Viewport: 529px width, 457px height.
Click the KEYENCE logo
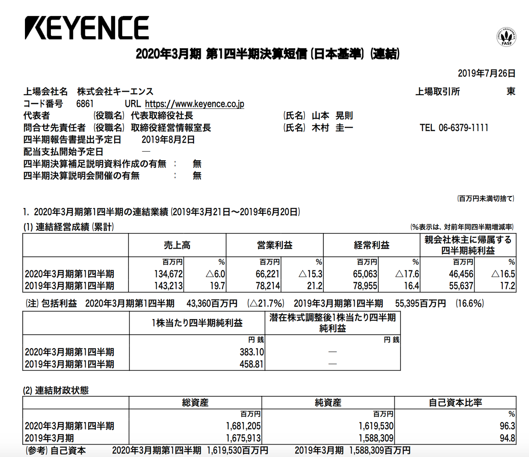click(x=87, y=28)
